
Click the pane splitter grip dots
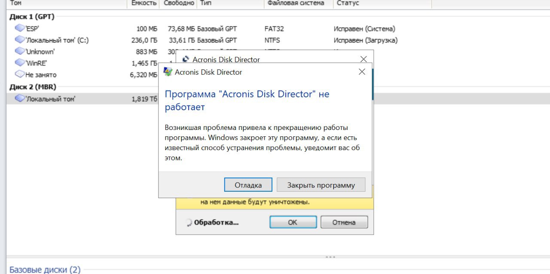330,257
